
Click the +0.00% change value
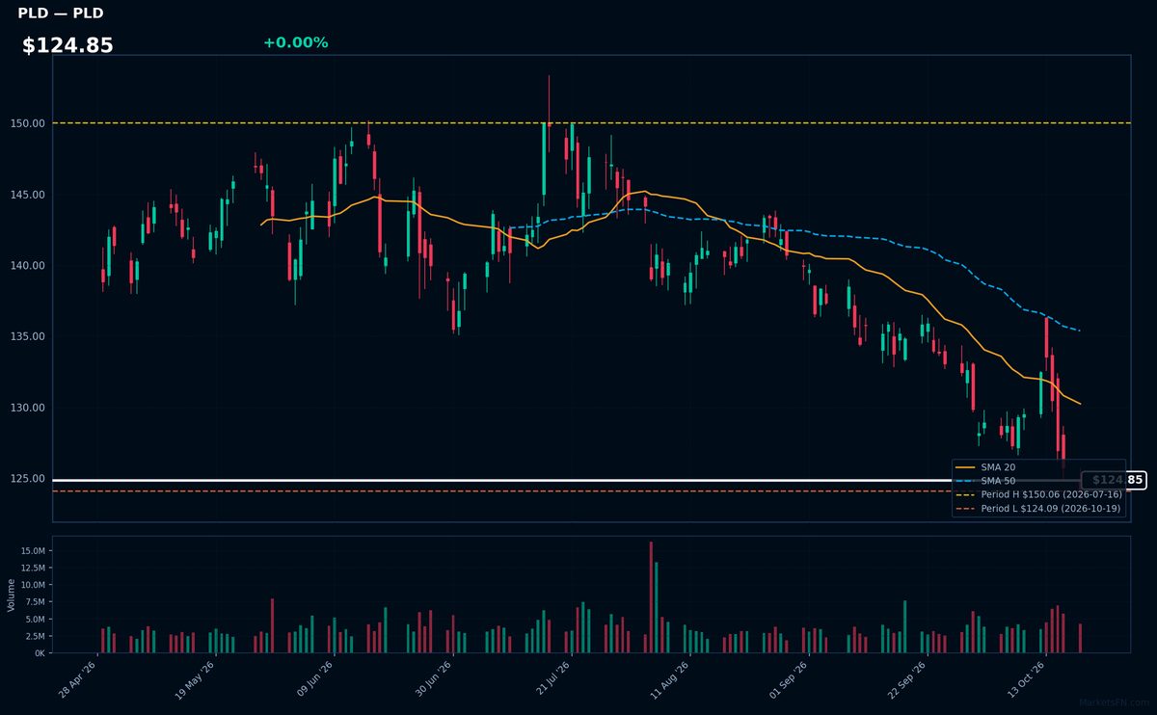click(x=295, y=42)
